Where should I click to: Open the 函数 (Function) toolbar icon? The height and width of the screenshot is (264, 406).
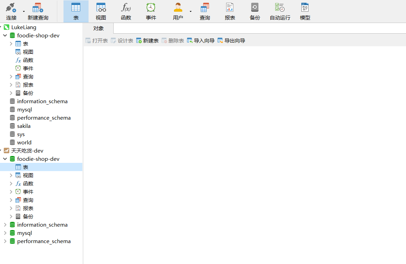click(126, 11)
